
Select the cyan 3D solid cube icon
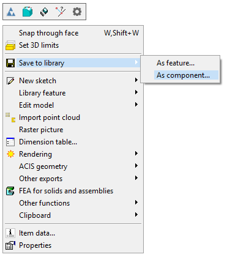[x=28, y=12]
